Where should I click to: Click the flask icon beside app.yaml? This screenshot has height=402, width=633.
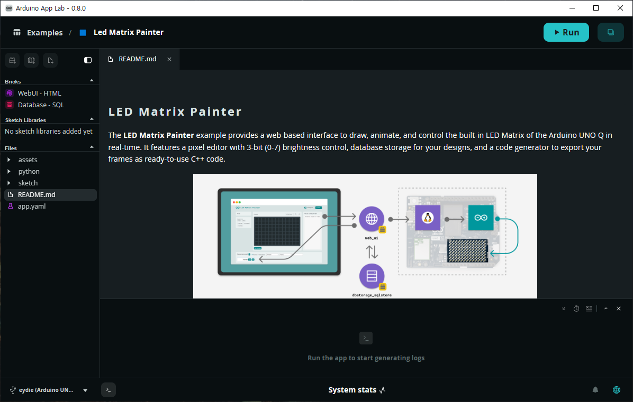click(11, 206)
